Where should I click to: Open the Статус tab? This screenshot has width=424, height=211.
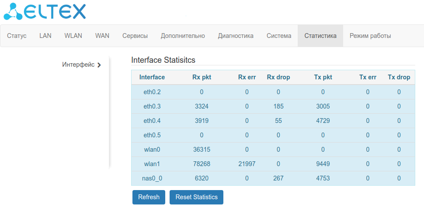tap(17, 36)
